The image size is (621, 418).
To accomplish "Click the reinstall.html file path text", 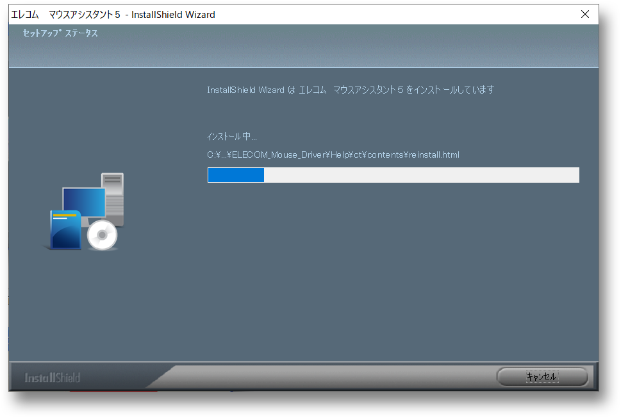I will [333, 155].
